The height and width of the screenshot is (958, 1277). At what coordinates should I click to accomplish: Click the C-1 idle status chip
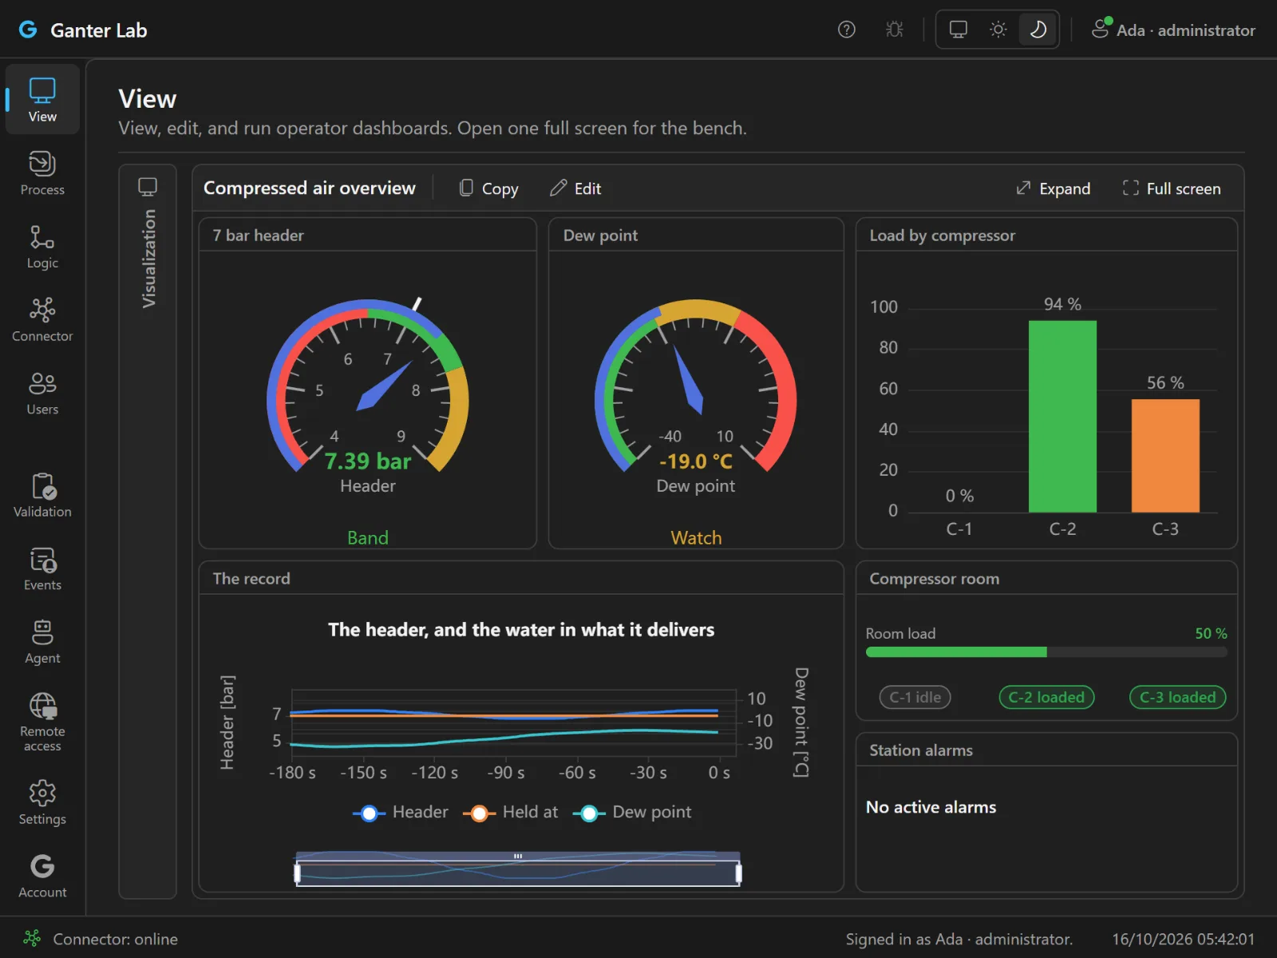point(915,697)
